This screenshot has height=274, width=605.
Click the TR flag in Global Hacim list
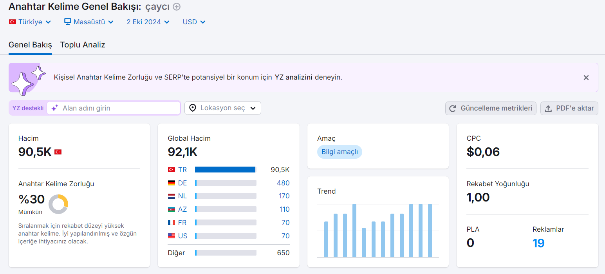click(x=171, y=170)
